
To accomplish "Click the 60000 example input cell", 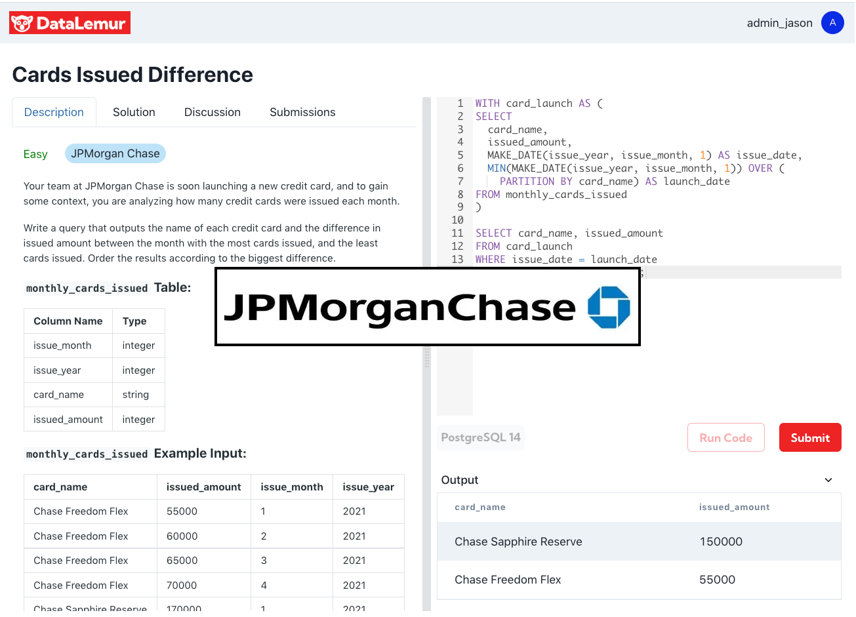I will [x=204, y=536].
